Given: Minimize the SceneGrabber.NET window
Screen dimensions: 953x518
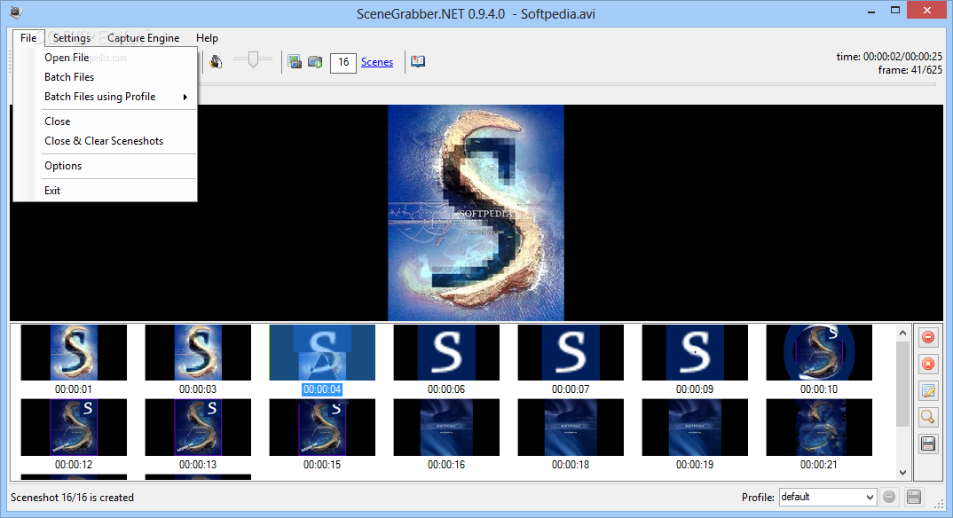Looking at the screenshot, I should click(x=871, y=11).
